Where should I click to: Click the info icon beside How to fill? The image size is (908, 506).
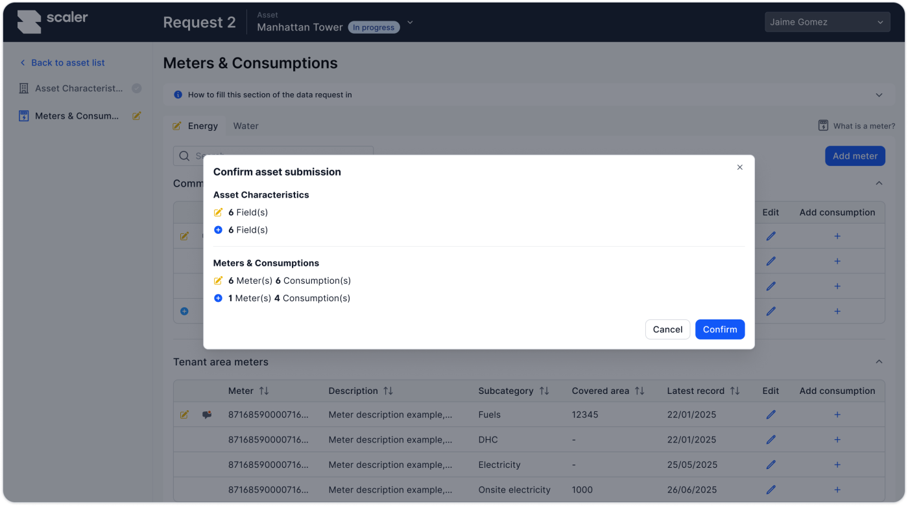click(178, 95)
